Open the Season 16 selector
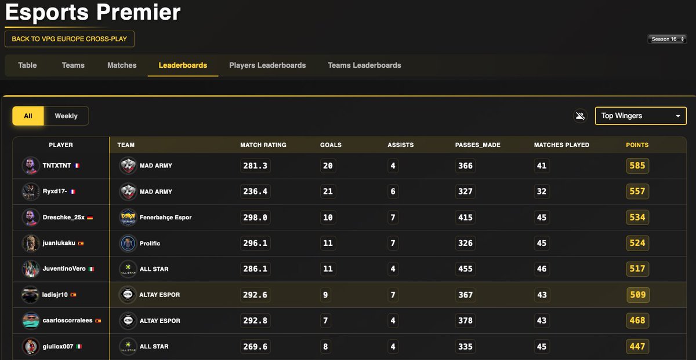This screenshot has width=696, height=360. pyautogui.click(x=668, y=39)
